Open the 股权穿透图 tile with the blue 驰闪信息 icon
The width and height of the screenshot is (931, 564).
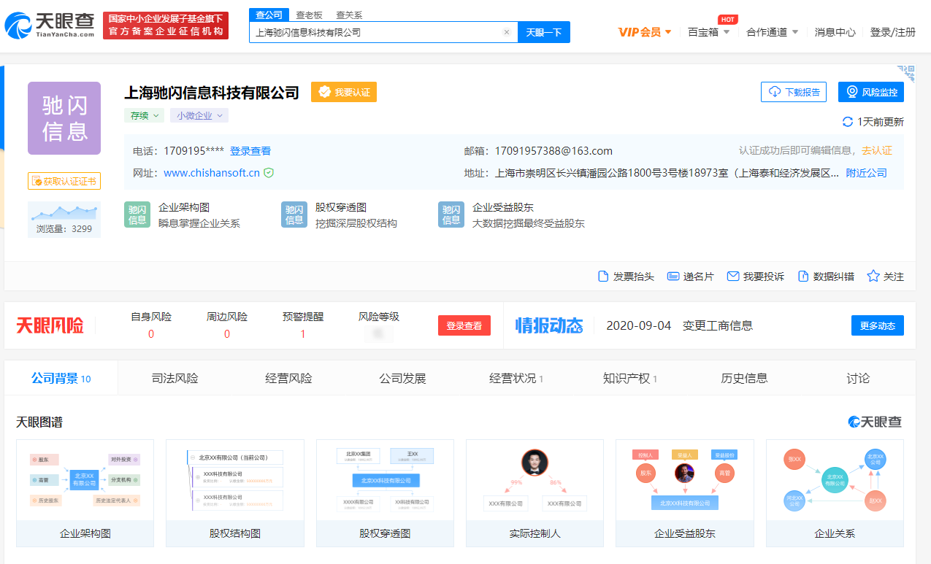click(x=340, y=215)
